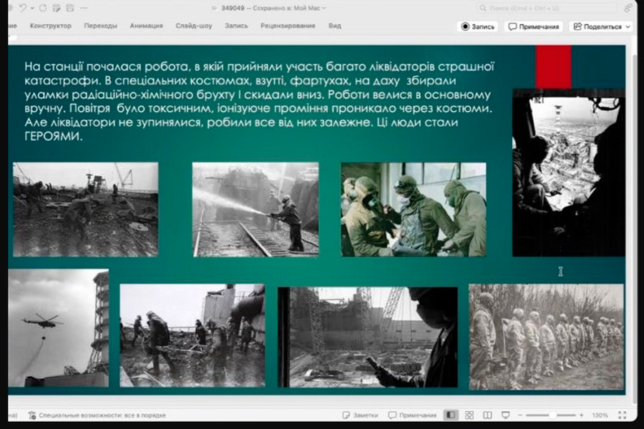Click the Undo arrow in title bar
The image size is (644, 429).
tap(24, 8)
